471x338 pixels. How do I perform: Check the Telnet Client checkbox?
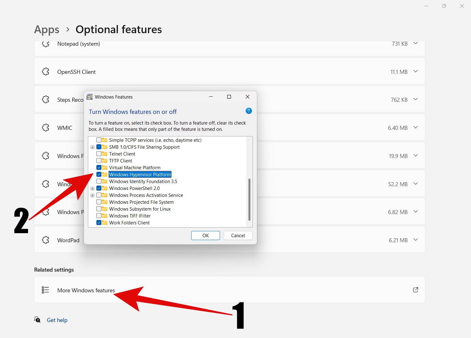[99, 154]
